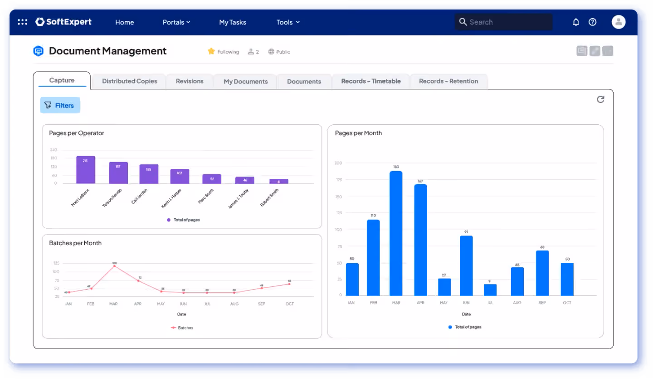Click the APR bar showing 167 pages
Viewport: 653px width, 379px height.
pos(421,240)
